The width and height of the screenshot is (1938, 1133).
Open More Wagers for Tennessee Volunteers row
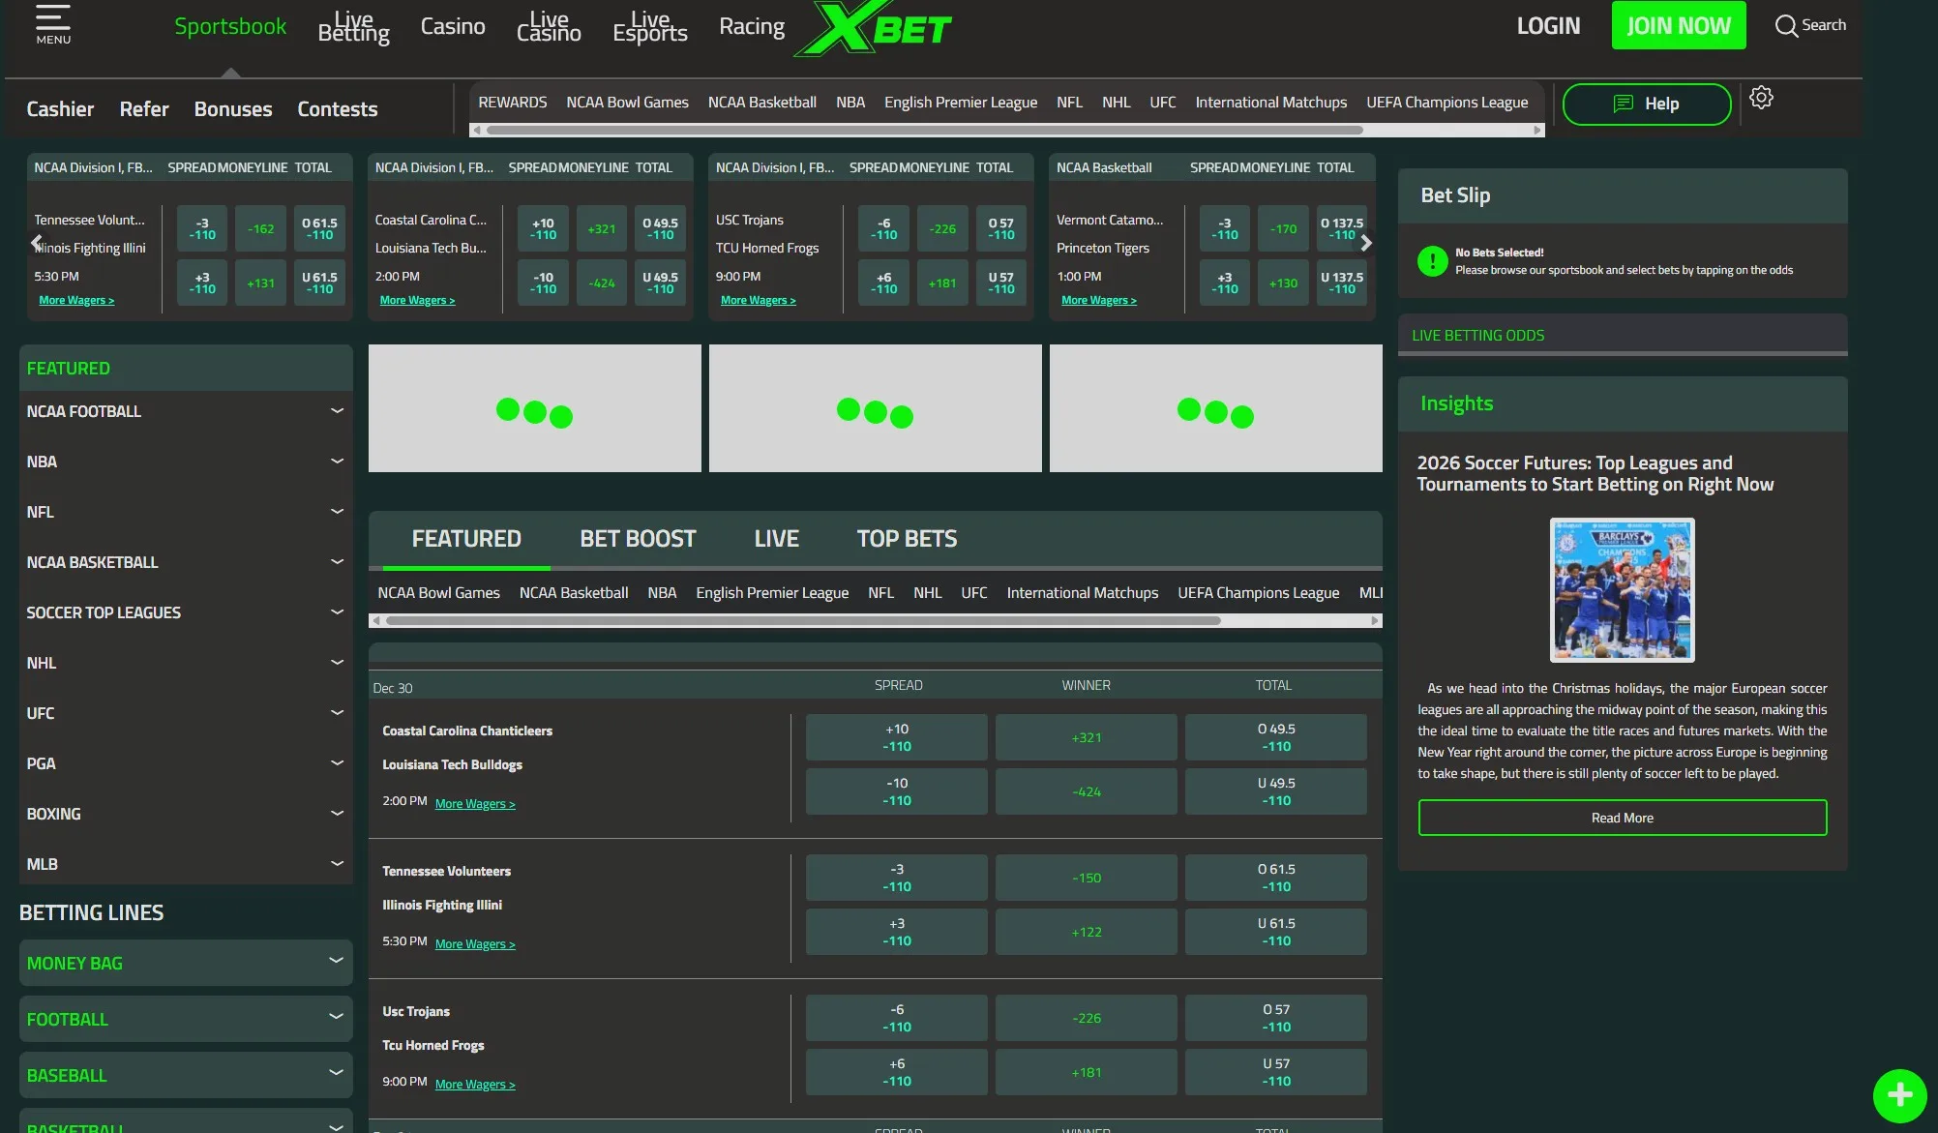(475, 944)
